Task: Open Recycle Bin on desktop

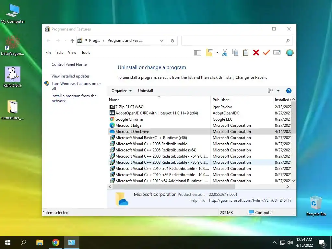Action: [316, 206]
